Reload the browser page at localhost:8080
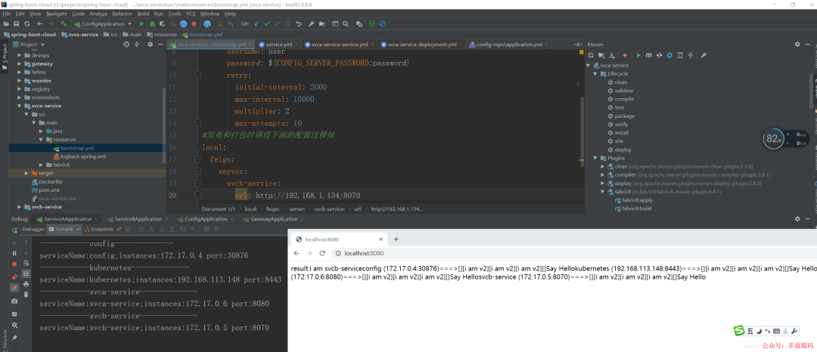The height and width of the screenshot is (352, 817). (322, 253)
